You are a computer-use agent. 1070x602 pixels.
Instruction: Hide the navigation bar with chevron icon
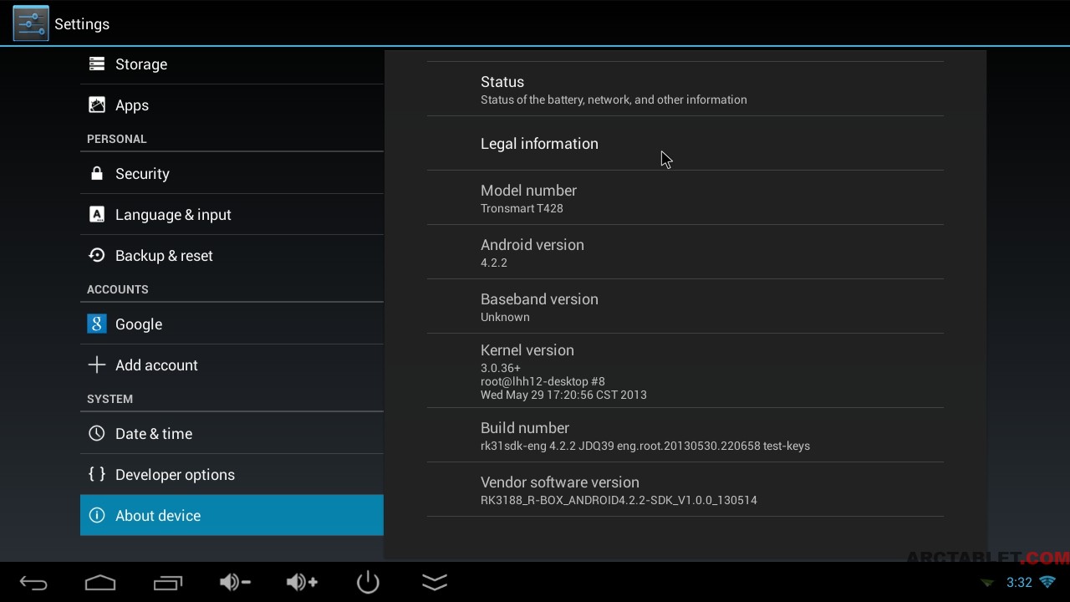tap(435, 583)
